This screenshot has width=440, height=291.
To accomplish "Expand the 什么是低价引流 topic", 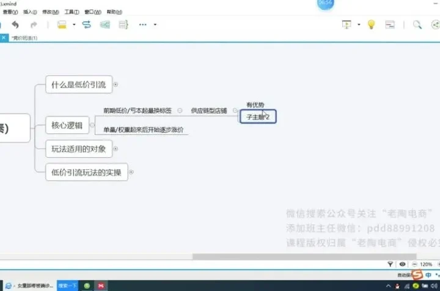I will click(x=116, y=85).
